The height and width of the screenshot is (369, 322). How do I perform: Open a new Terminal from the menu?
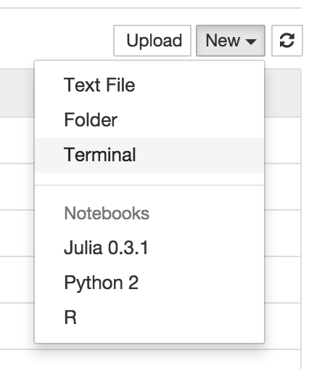[149, 155]
